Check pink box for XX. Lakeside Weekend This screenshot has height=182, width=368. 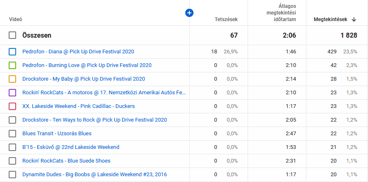click(x=12, y=106)
